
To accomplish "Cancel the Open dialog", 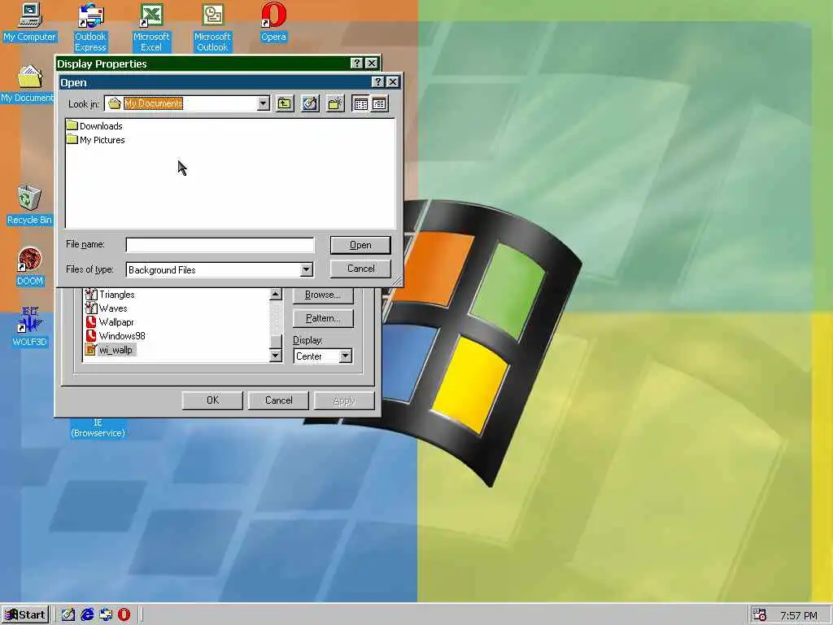I will [360, 269].
